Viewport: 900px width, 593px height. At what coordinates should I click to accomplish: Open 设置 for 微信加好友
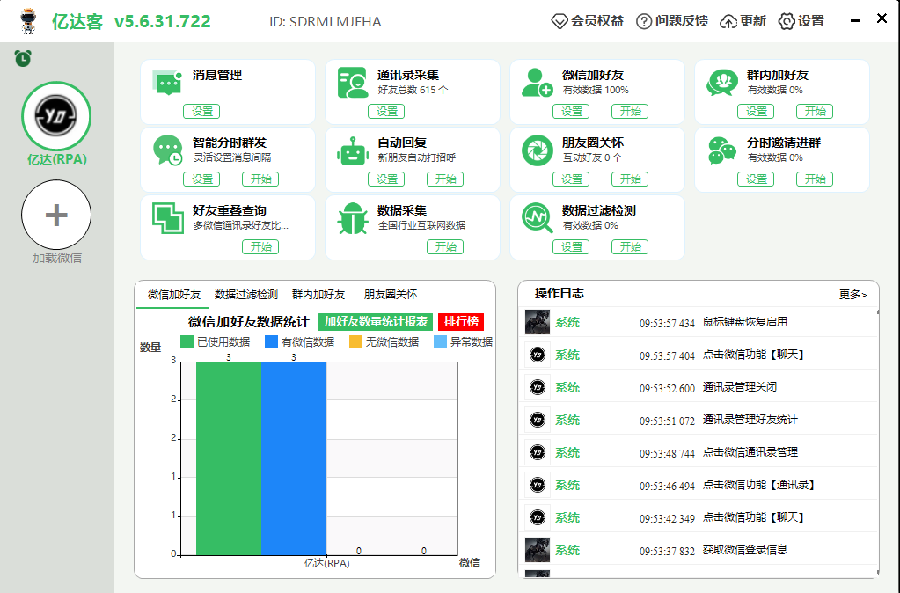coord(571,112)
